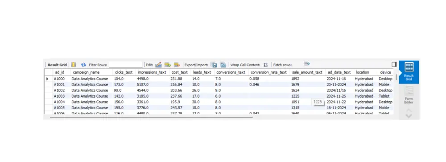Click impressions value 4498.0
446x162 pixels.
[143, 79]
